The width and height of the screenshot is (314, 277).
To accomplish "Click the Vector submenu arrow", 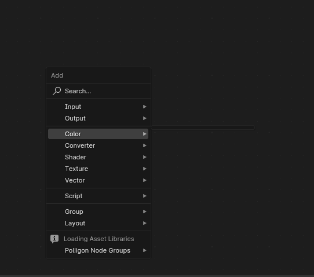I will pyautogui.click(x=145, y=180).
